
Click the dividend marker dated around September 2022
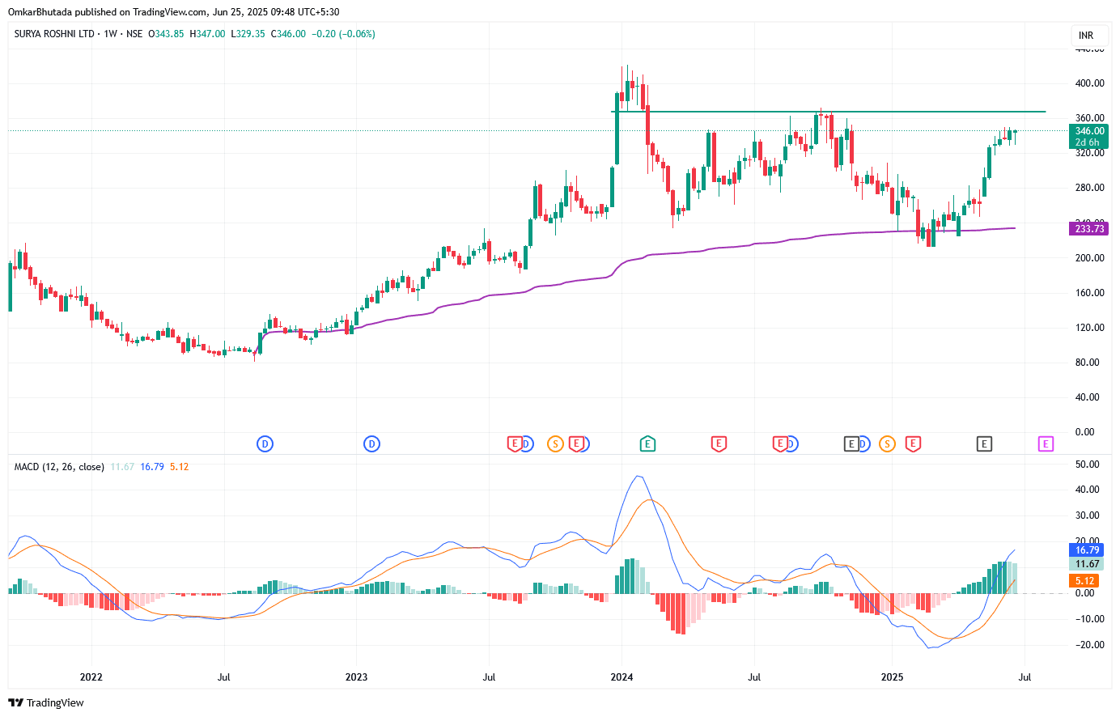coord(265,443)
